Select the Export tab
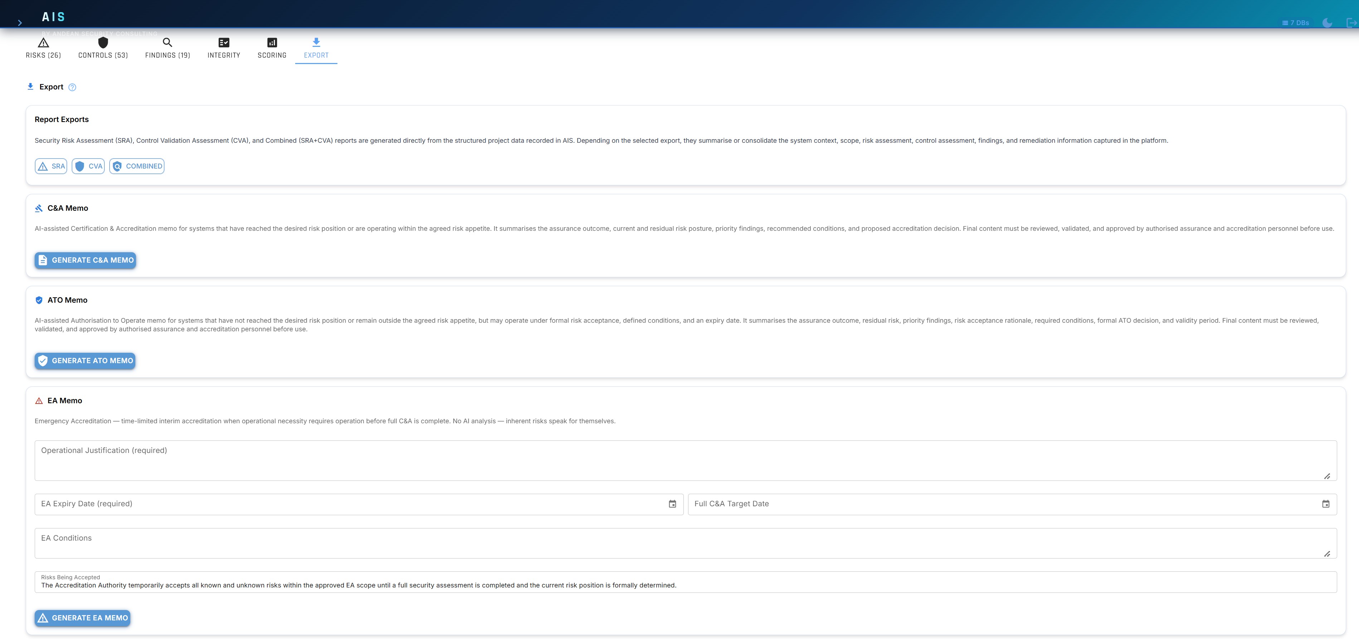 316,48
